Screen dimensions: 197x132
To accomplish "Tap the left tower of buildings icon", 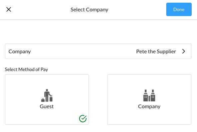I will point(146,95).
